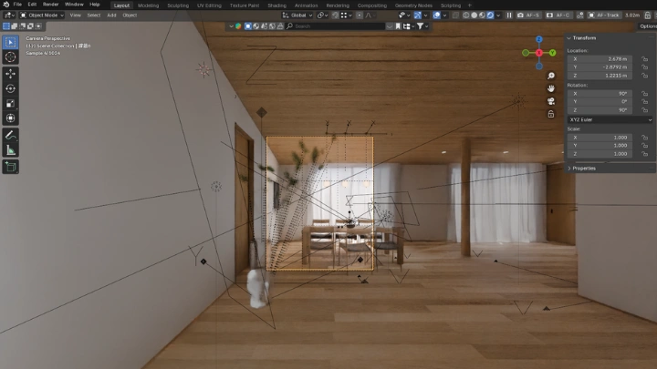Pause the viewport render preview
Image resolution: width=657 pixels, height=369 pixels.
pos(509,15)
